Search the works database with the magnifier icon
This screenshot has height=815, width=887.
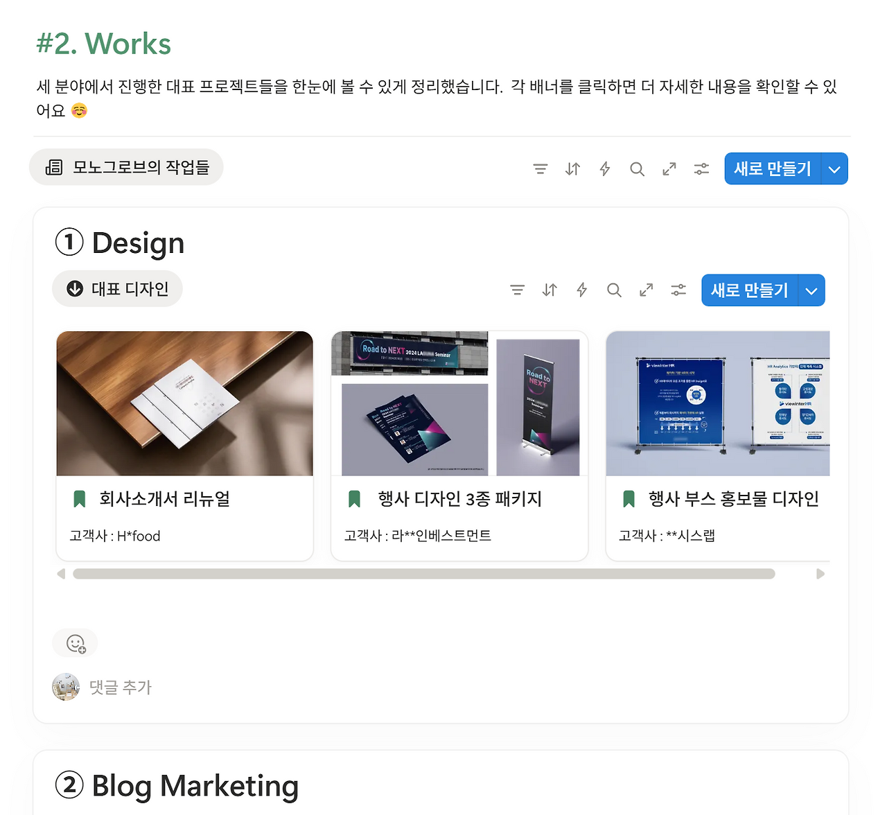tap(637, 168)
